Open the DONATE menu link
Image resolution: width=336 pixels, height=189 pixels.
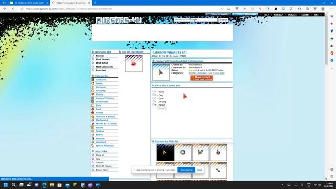pos(292,15)
